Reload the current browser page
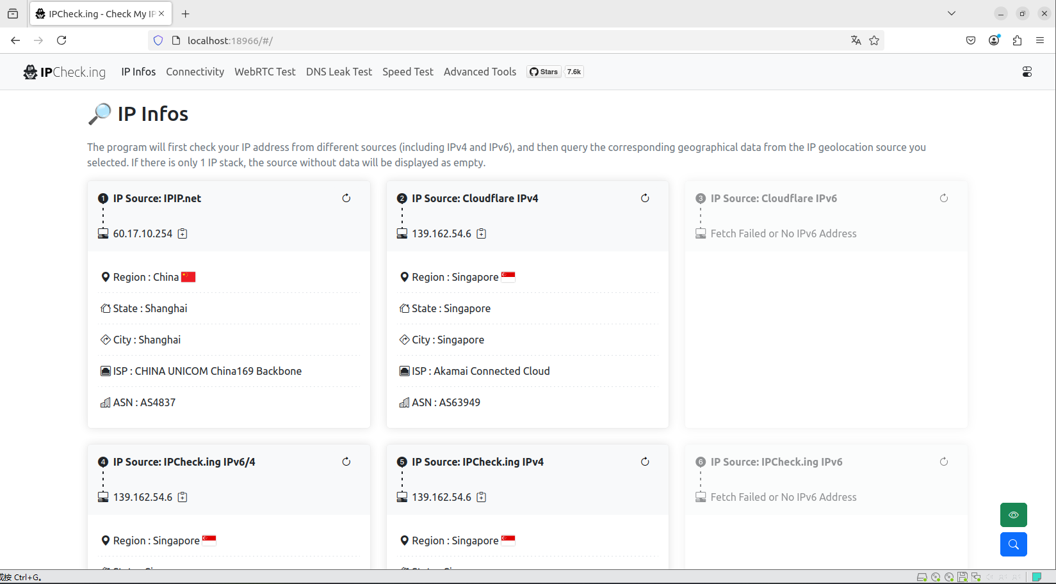 61,40
